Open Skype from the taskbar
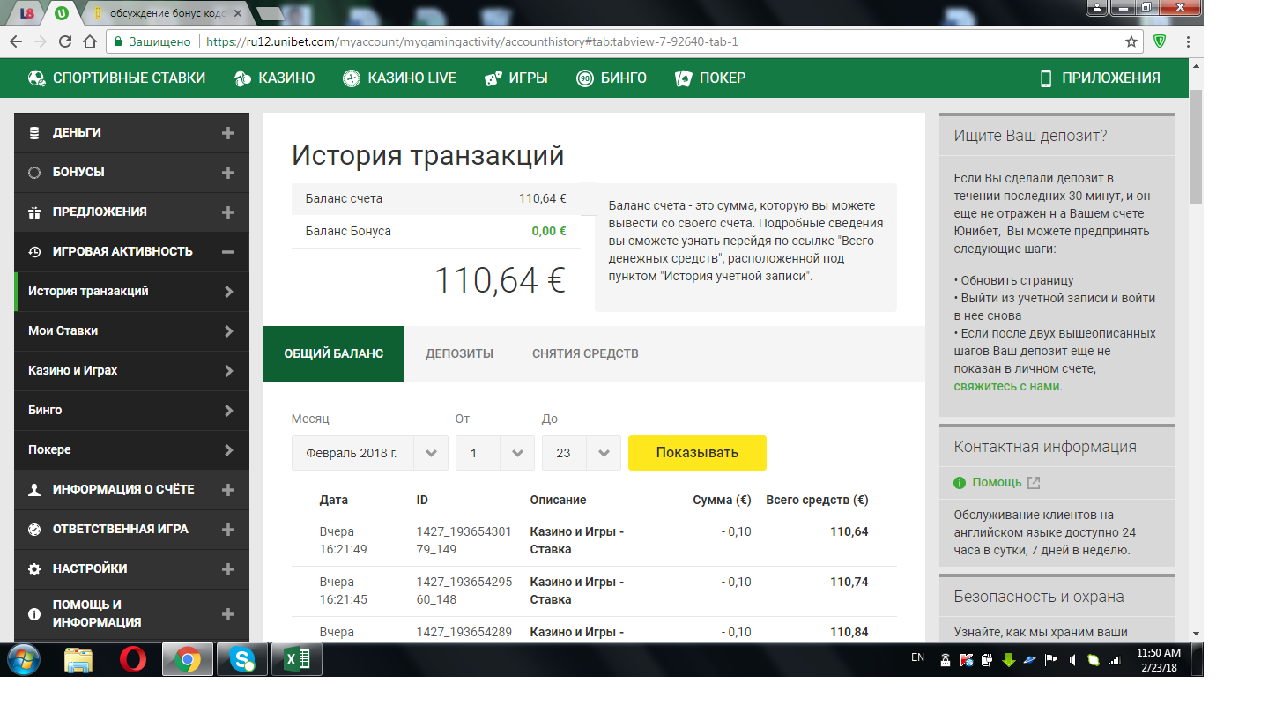1283x720 pixels. 242,659
